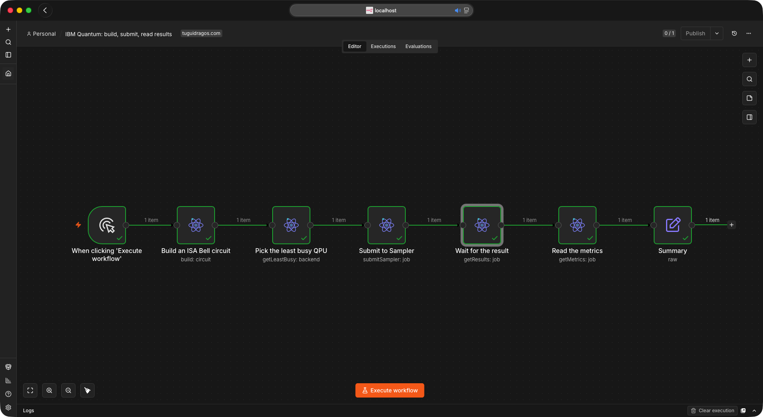Expand the Publish dropdown arrow
The width and height of the screenshot is (763, 417).
point(717,33)
